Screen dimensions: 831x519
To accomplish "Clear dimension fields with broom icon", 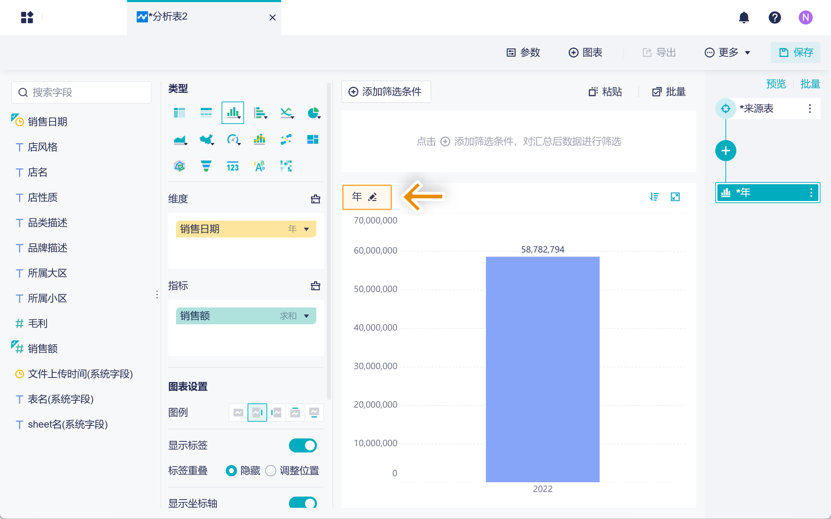I will click(315, 199).
